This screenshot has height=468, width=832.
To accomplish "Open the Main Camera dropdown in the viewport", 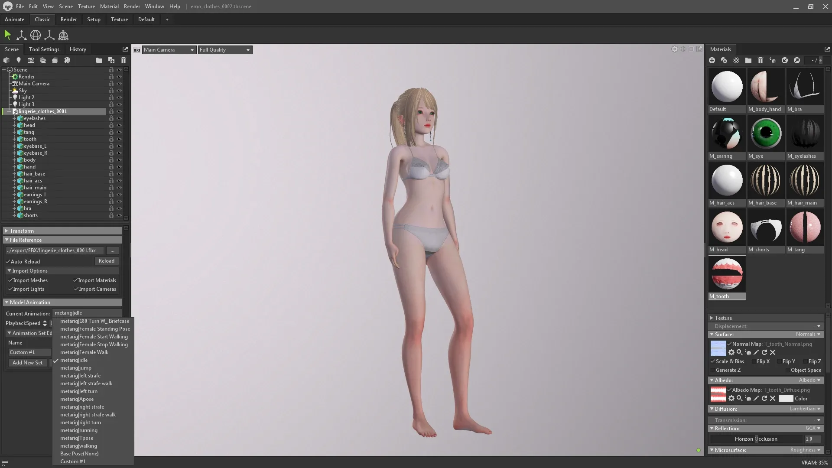I will (168, 49).
